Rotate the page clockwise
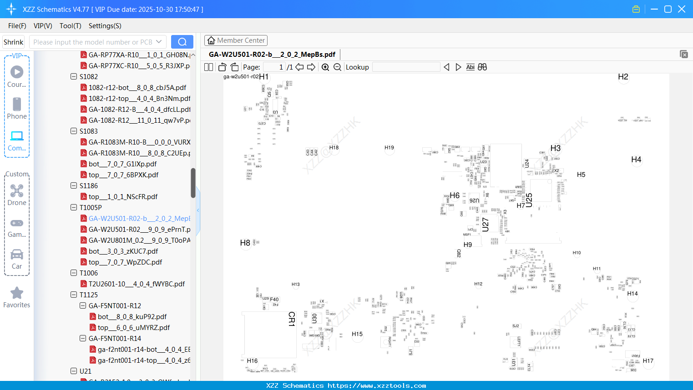 point(234,67)
